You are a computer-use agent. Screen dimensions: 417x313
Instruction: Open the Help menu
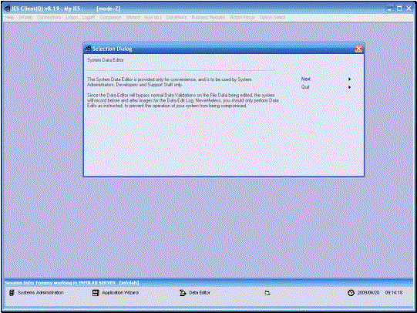9,17
